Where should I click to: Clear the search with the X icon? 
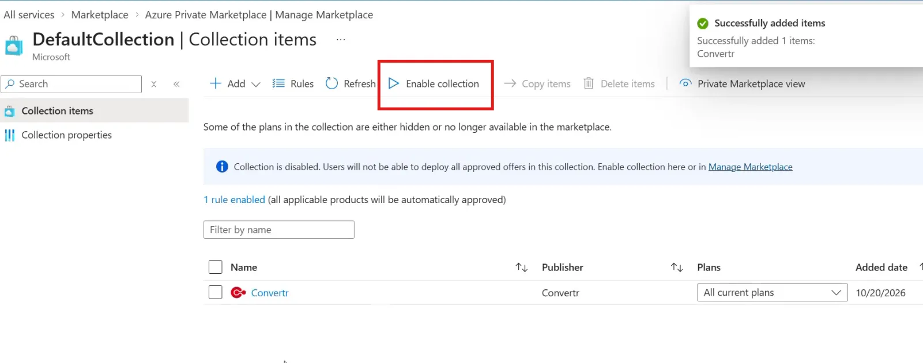tap(154, 84)
